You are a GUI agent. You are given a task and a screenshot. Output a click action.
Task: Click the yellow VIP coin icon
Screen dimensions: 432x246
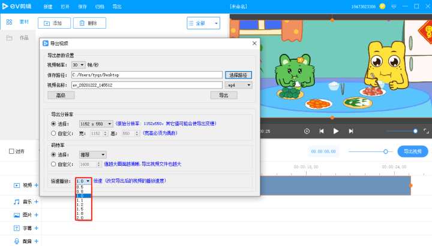pos(382,6)
